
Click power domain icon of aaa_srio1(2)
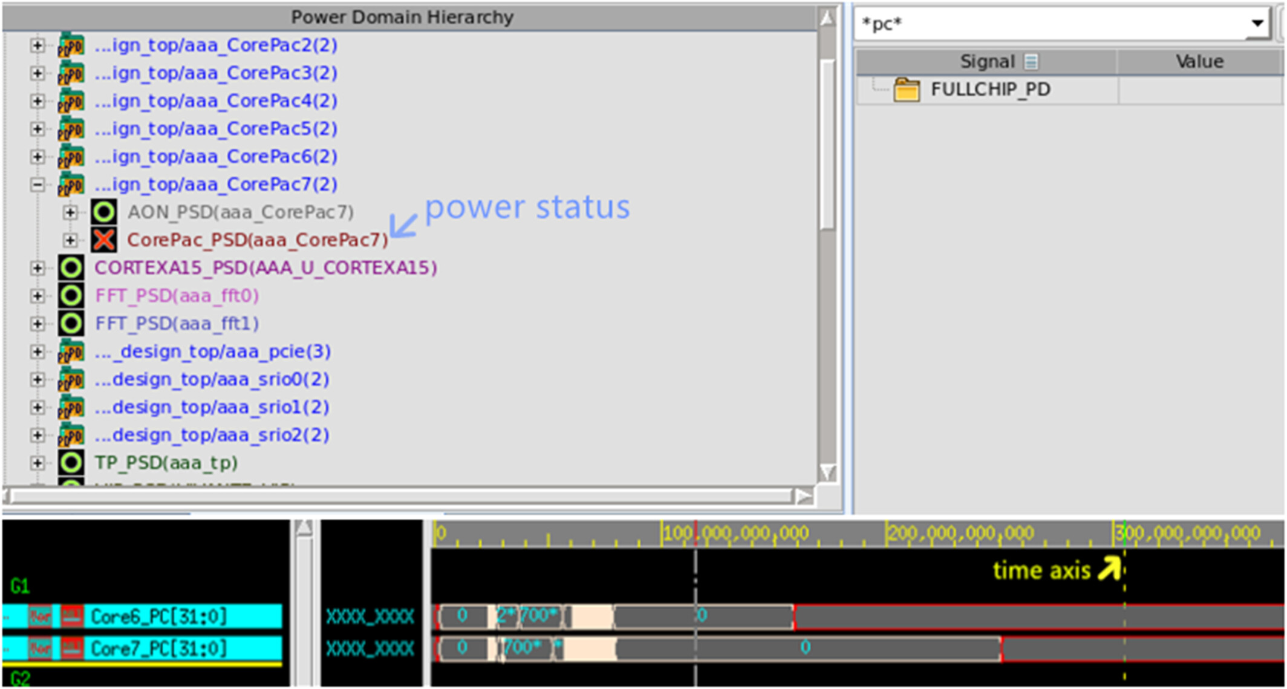click(71, 408)
